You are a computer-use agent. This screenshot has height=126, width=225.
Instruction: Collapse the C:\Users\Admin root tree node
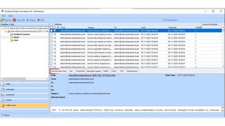click(x=2, y=28)
